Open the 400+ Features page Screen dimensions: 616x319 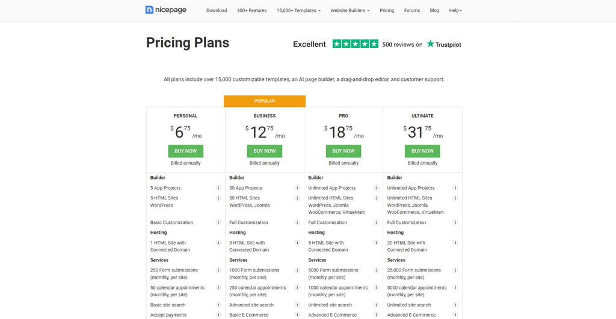251,10
